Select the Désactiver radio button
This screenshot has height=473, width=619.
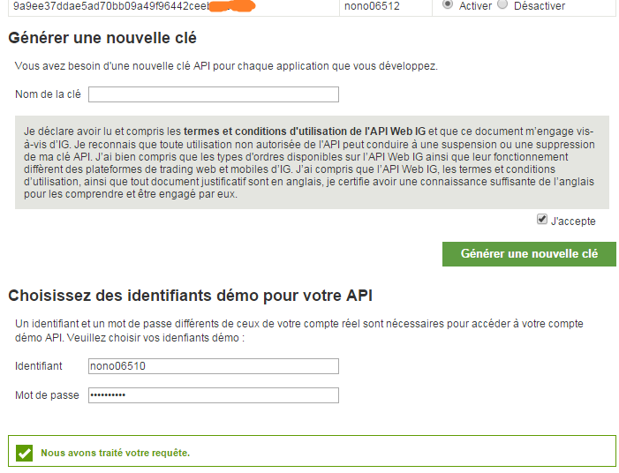coord(502,4)
